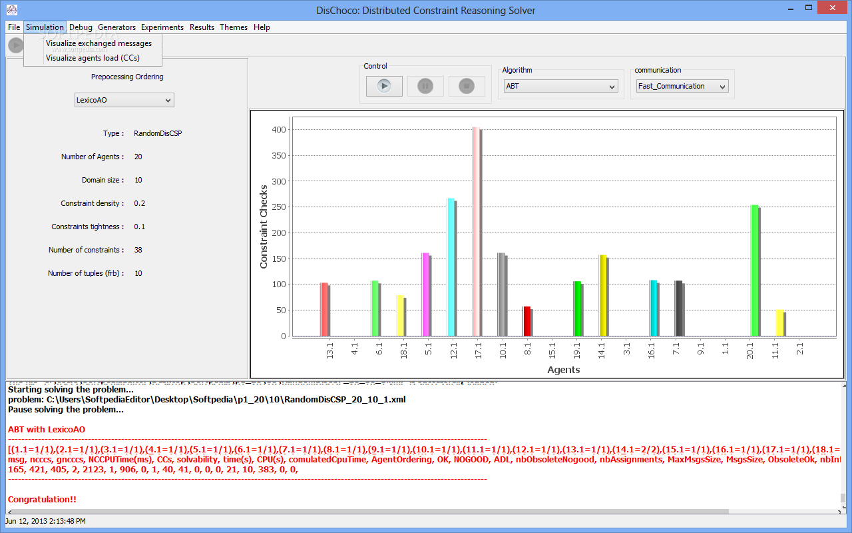Image resolution: width=852 pixels, height=533 pixels.
Task: Click the gray bar for agent 10.1
Action: [502, 294]
